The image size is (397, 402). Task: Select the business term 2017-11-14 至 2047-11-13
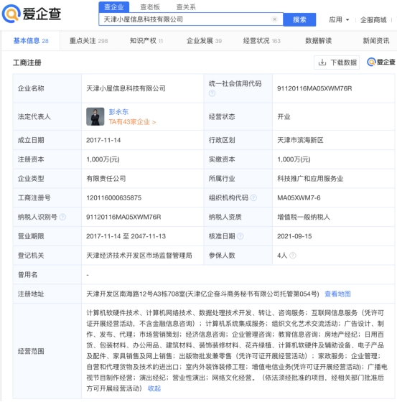(x=126, y=236)
